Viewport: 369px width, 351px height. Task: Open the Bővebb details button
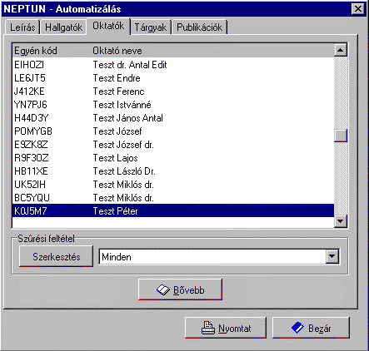tap(181, 289)
